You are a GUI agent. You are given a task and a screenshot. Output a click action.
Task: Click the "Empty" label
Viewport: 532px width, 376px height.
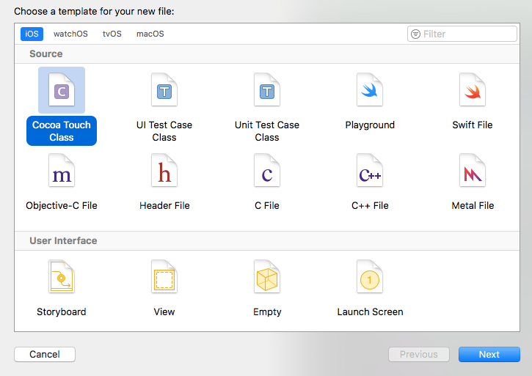click(x=267, y=312)
